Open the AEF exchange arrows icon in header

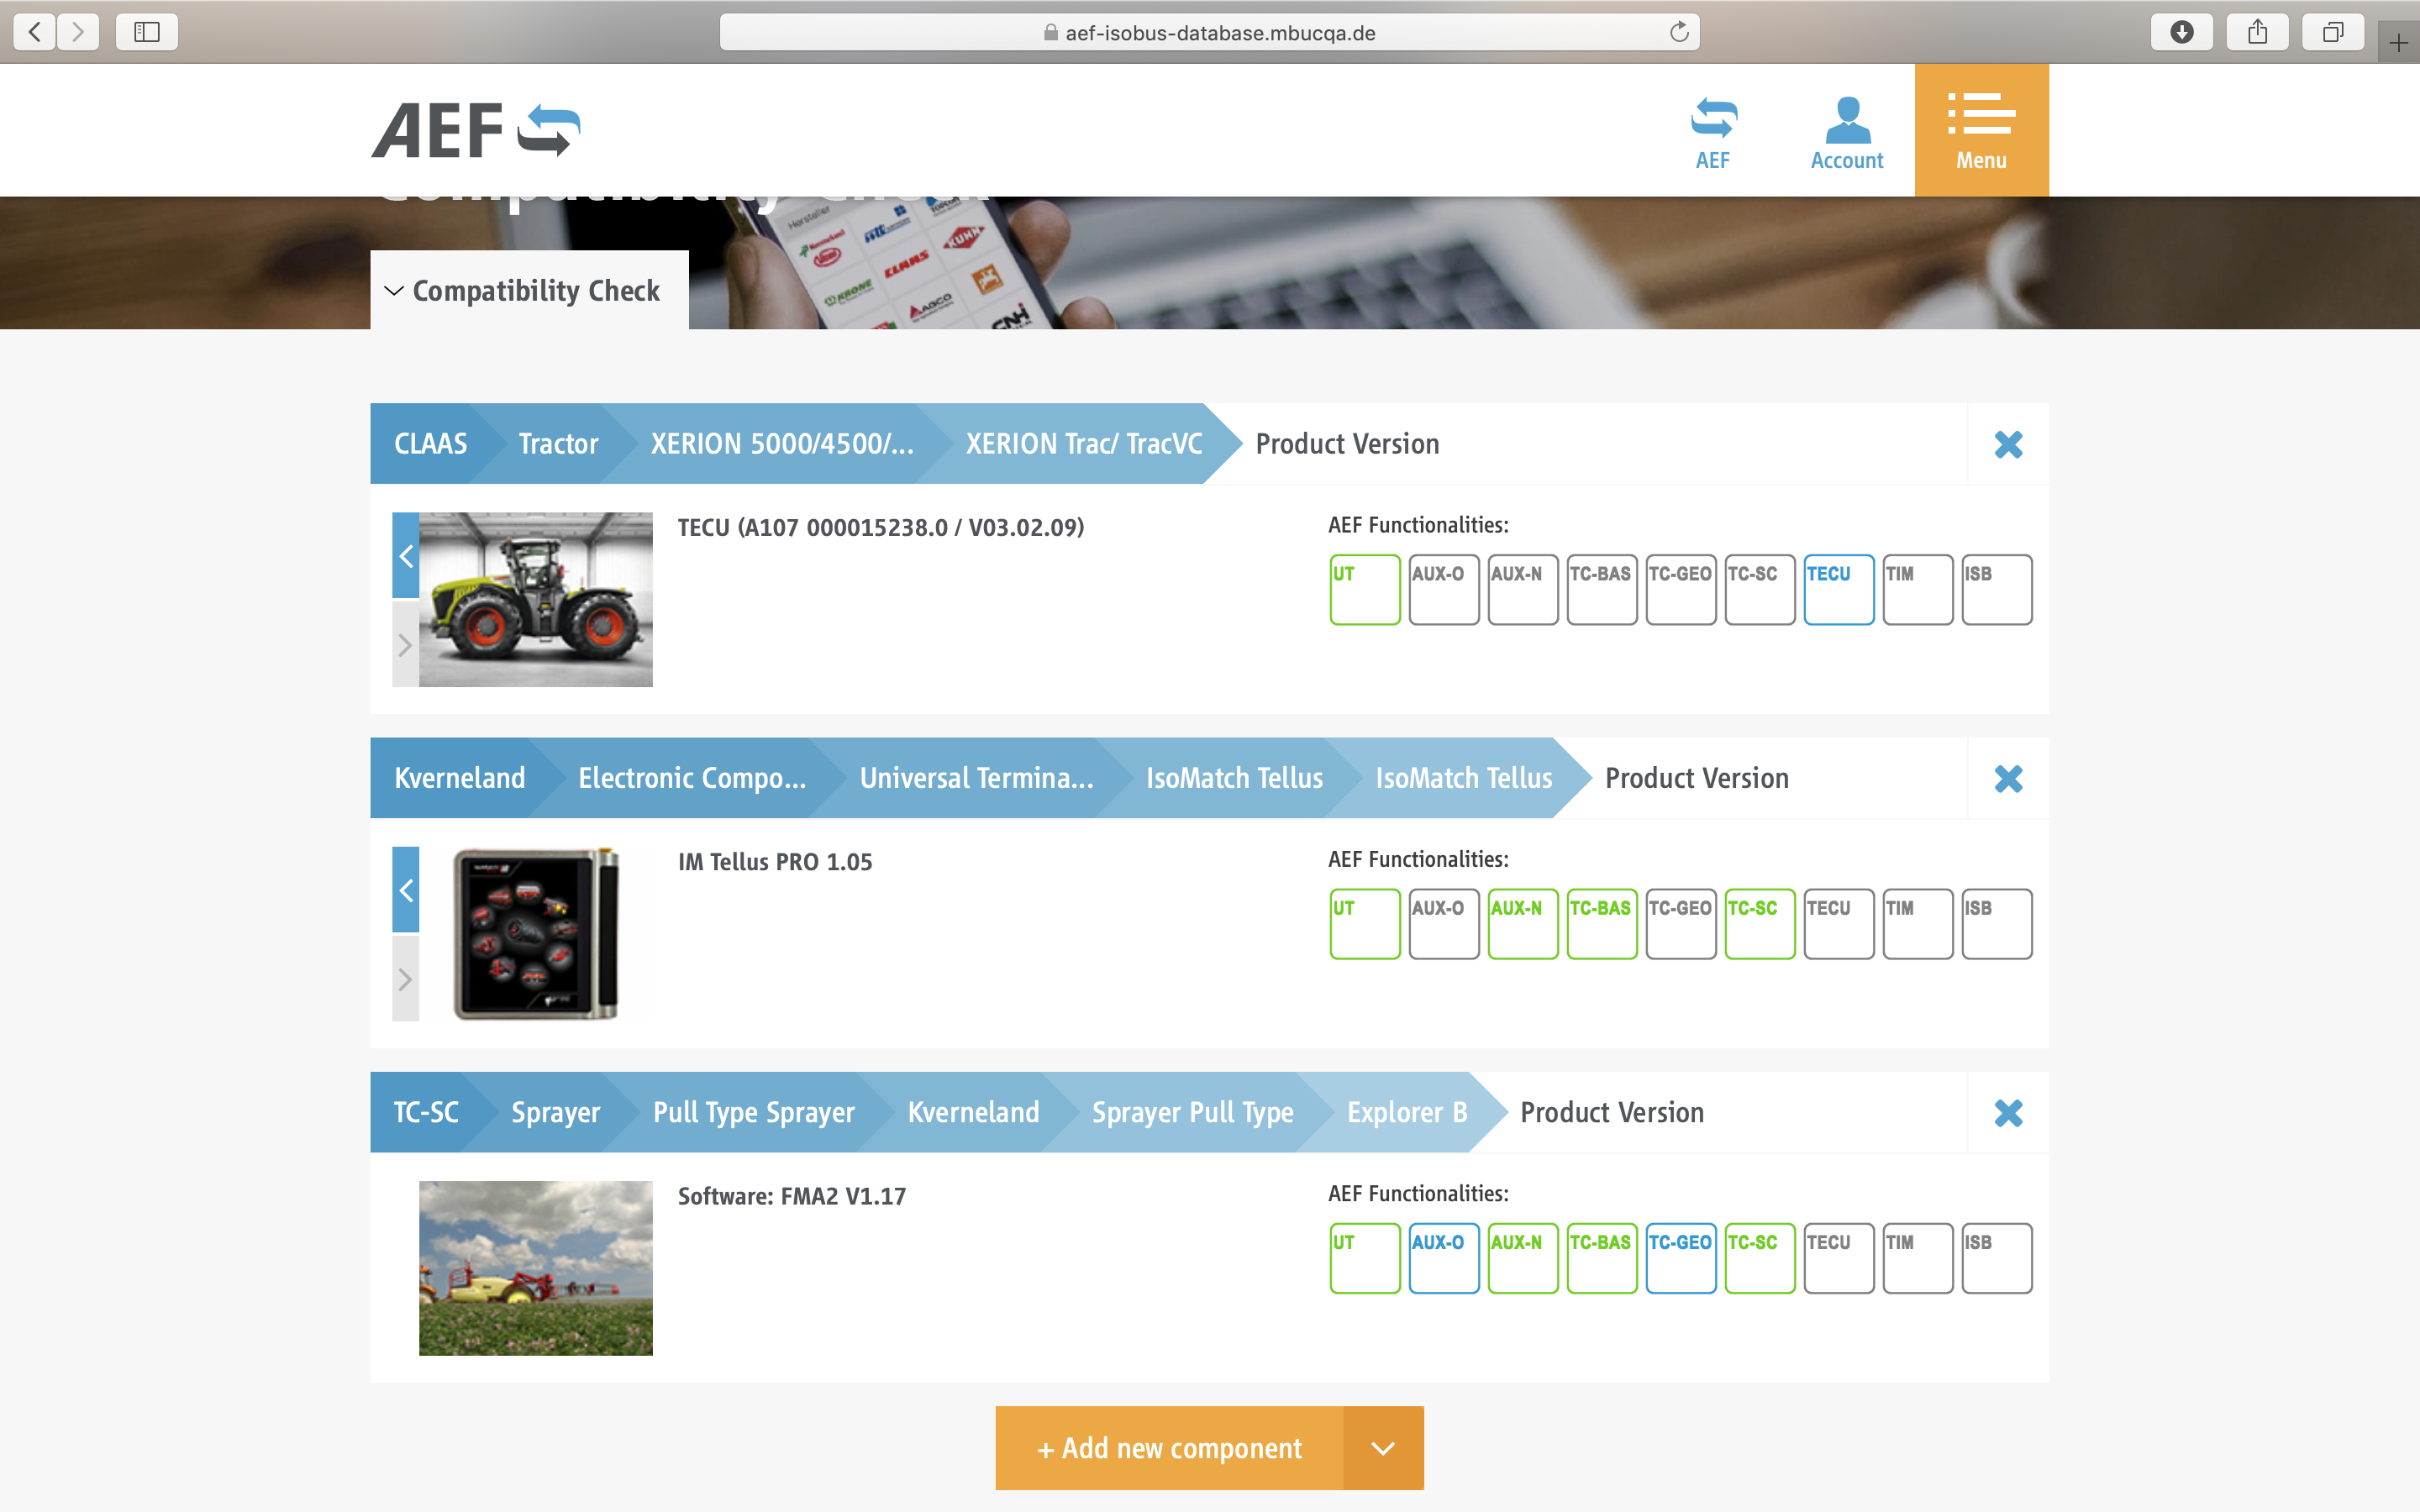(1713, 131)
